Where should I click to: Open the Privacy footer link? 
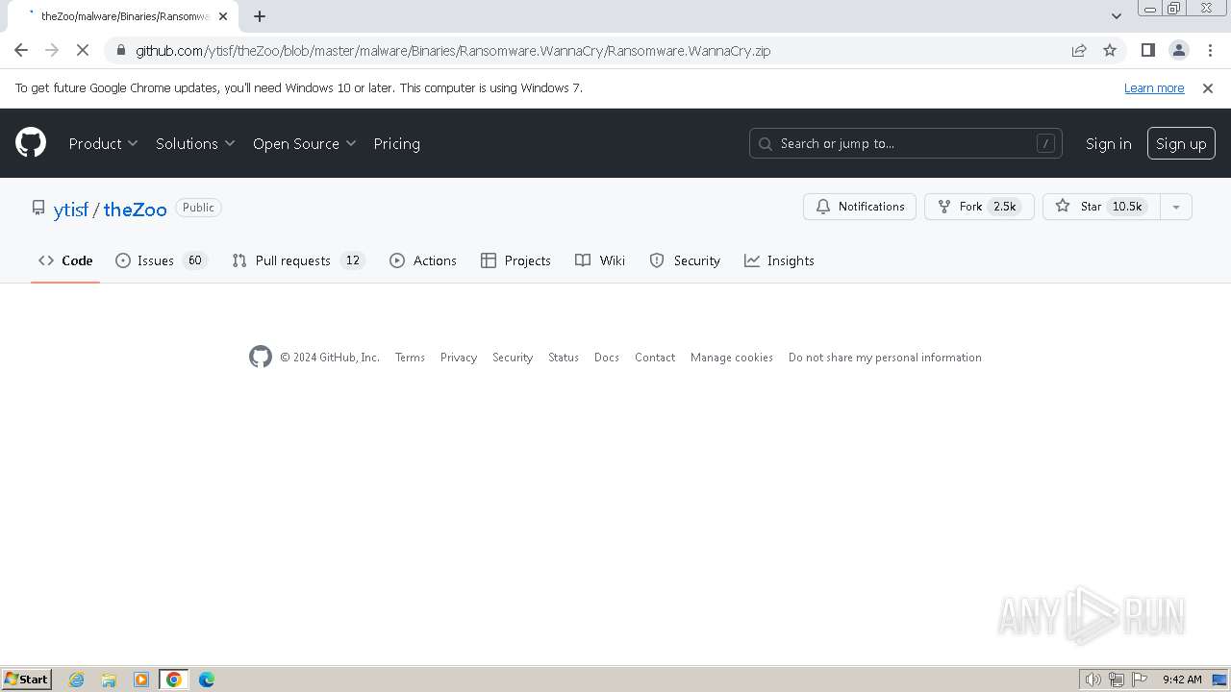(459, 358)
